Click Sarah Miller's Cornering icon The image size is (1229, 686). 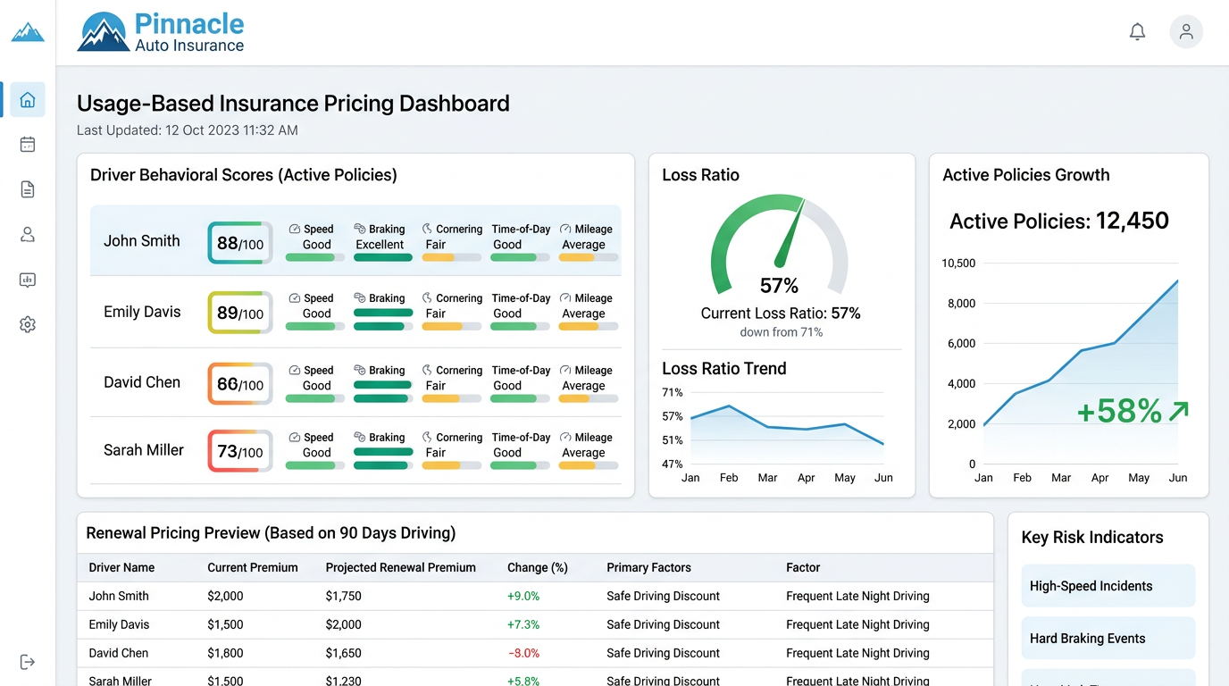(x=428, y=438)
